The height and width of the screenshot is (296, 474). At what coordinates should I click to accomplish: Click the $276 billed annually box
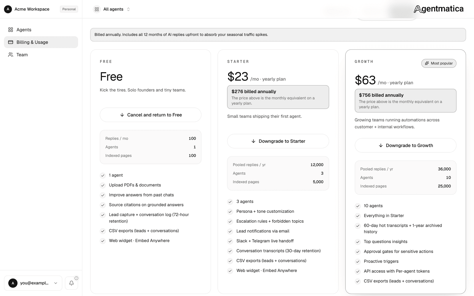(x=278, y=97)
